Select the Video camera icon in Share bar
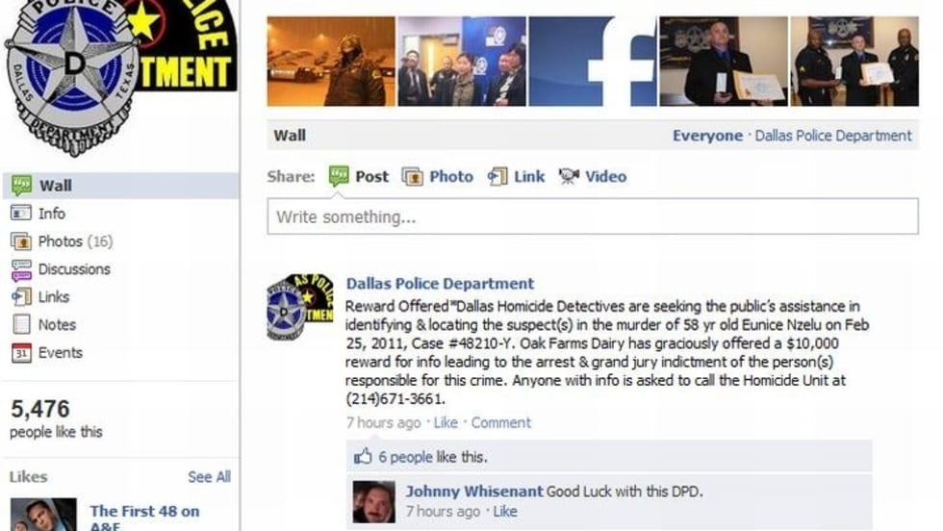 pyautogui.click(x=569, y=176)
